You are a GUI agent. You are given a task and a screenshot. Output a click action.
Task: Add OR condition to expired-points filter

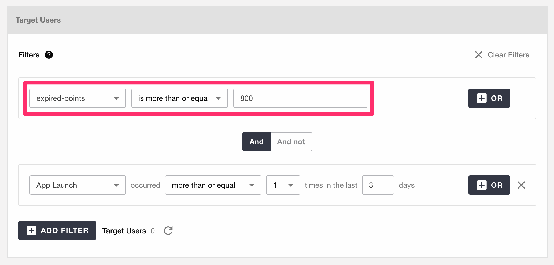pyautogui.click(x=489, y=98)
